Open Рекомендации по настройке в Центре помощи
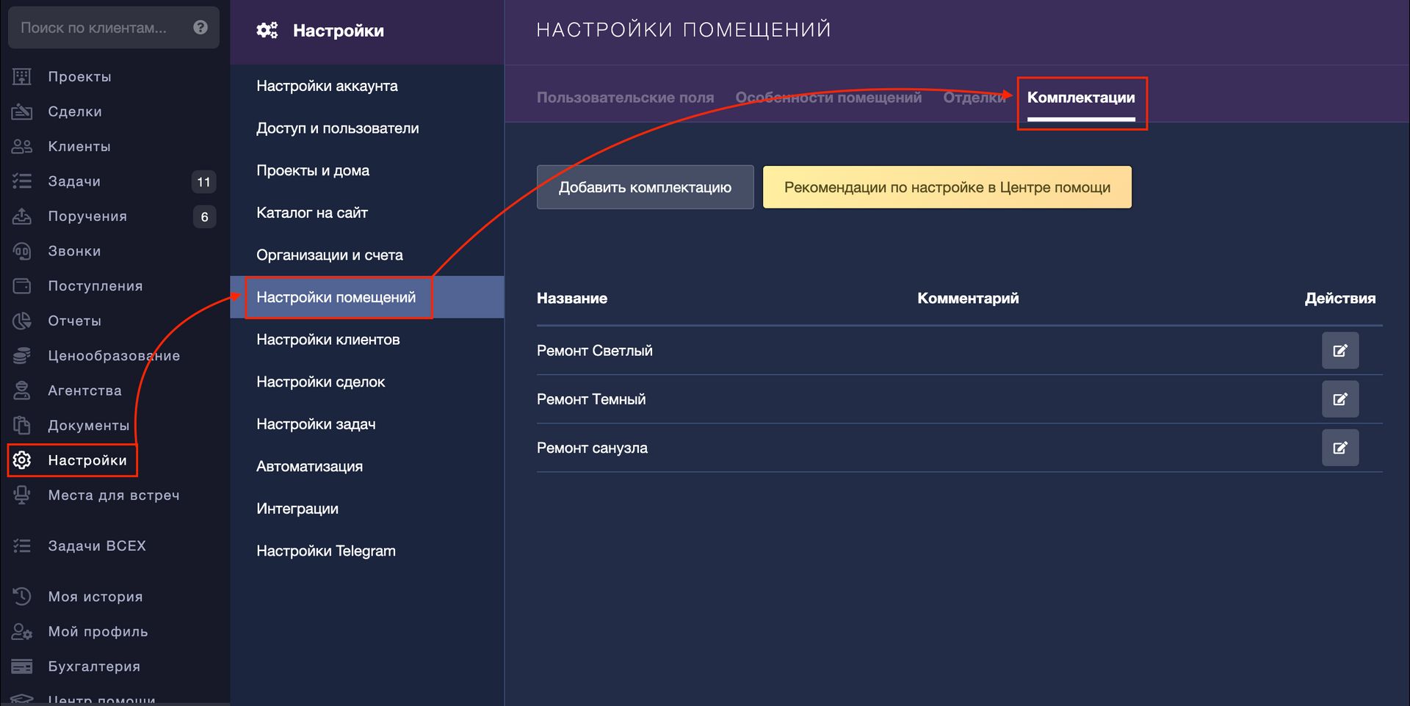 point(947,187)
